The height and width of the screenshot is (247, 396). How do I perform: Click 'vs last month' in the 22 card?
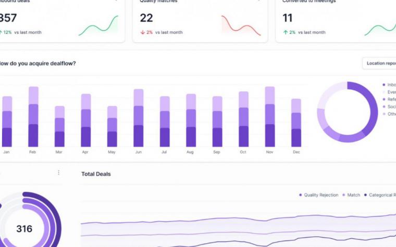pos(169,32)
